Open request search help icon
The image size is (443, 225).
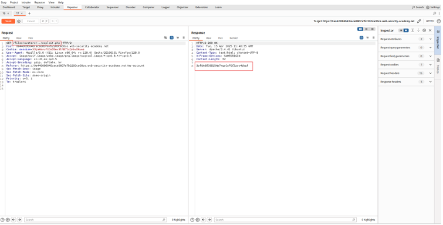[2, 220]
